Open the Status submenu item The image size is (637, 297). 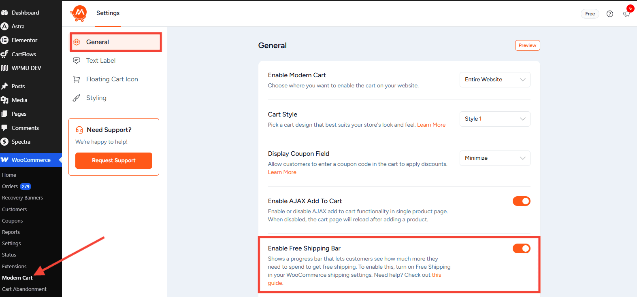(x=9, y=255)
